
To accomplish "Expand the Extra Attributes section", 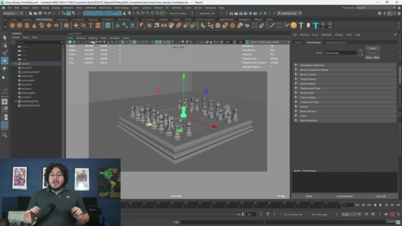I will [x=345, y=121].
